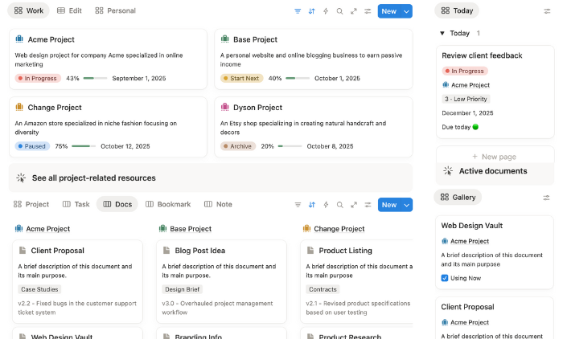Click Base Project 40% progress bar
563x339 pixels.
(298, 78)
